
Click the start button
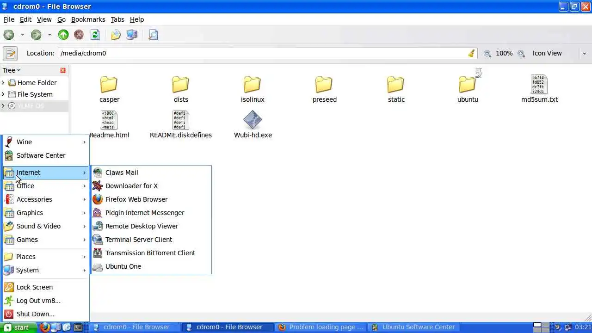point(19,327)
